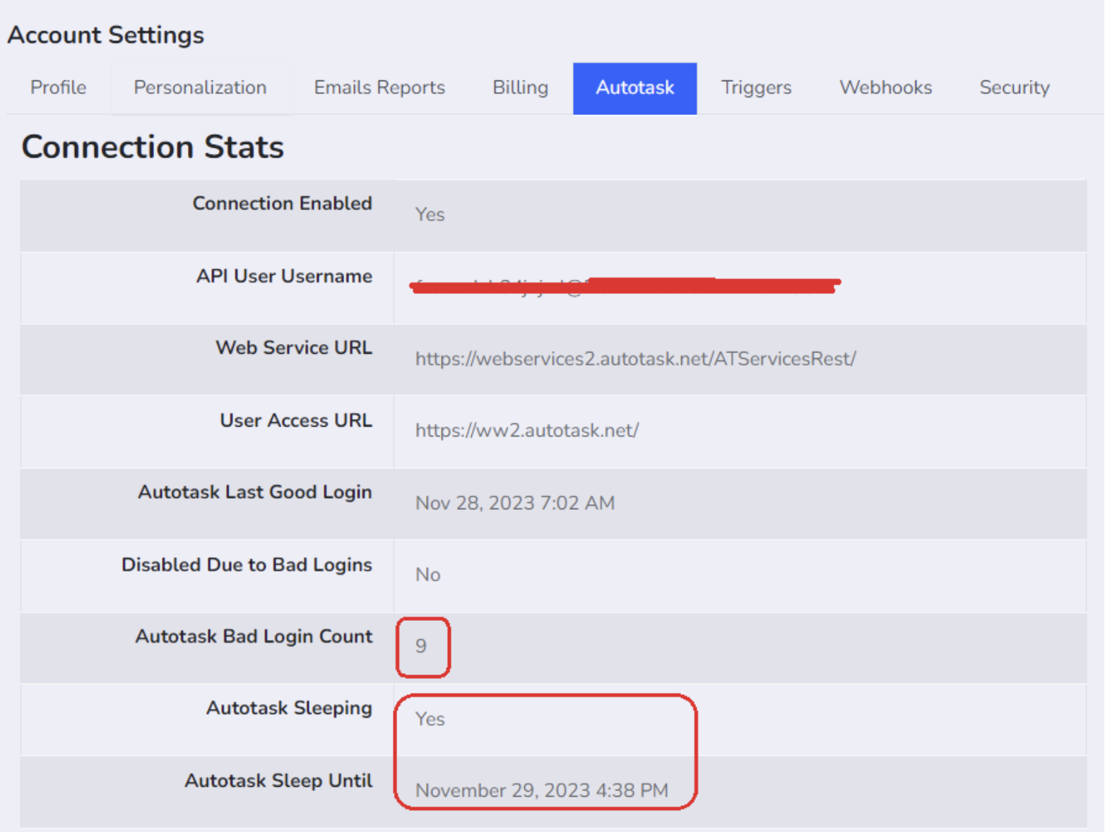Click the Account Settings page title
Screen dimensions: 1105x832
pos(106,35)
